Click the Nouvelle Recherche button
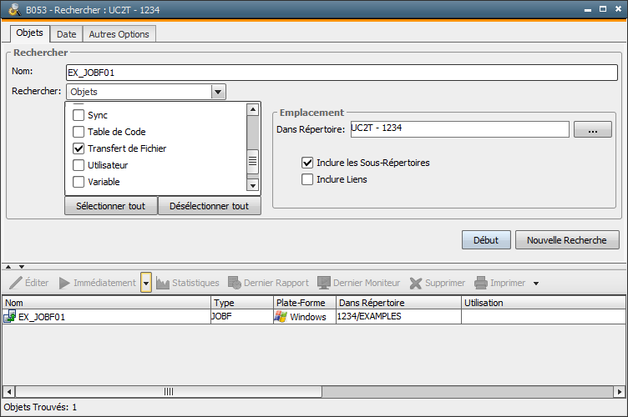This screenshot has height=417, width=628. (567, 240)
